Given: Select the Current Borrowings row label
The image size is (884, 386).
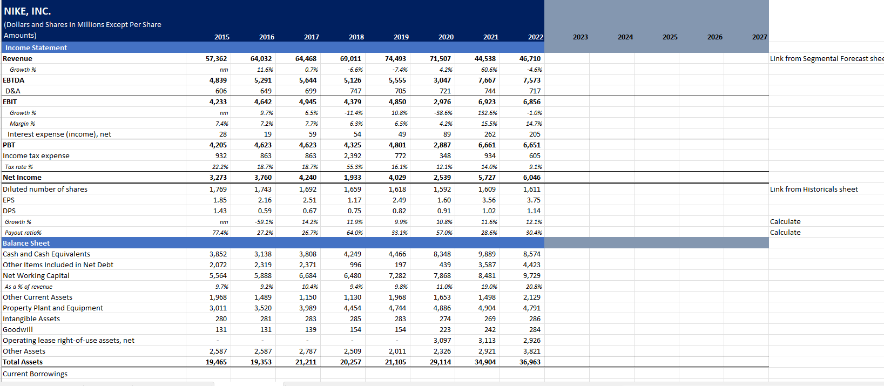Looking at the screenshot, I should coord(35,374).
